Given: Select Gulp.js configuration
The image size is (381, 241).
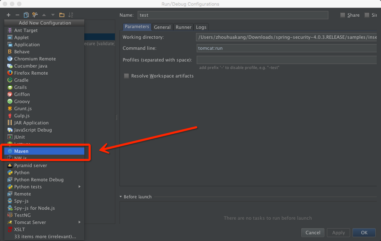Looking at the screenshot, I should pos(44,116).
